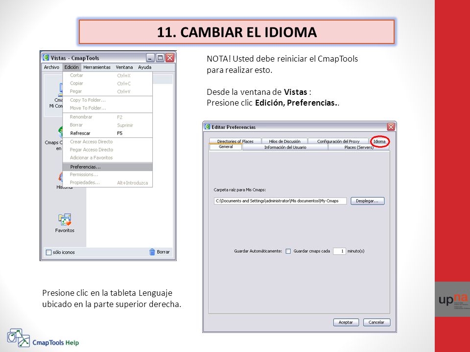Click Borrar entry in Edición menu
470x352 pixels.
click(x=108, y=125)
